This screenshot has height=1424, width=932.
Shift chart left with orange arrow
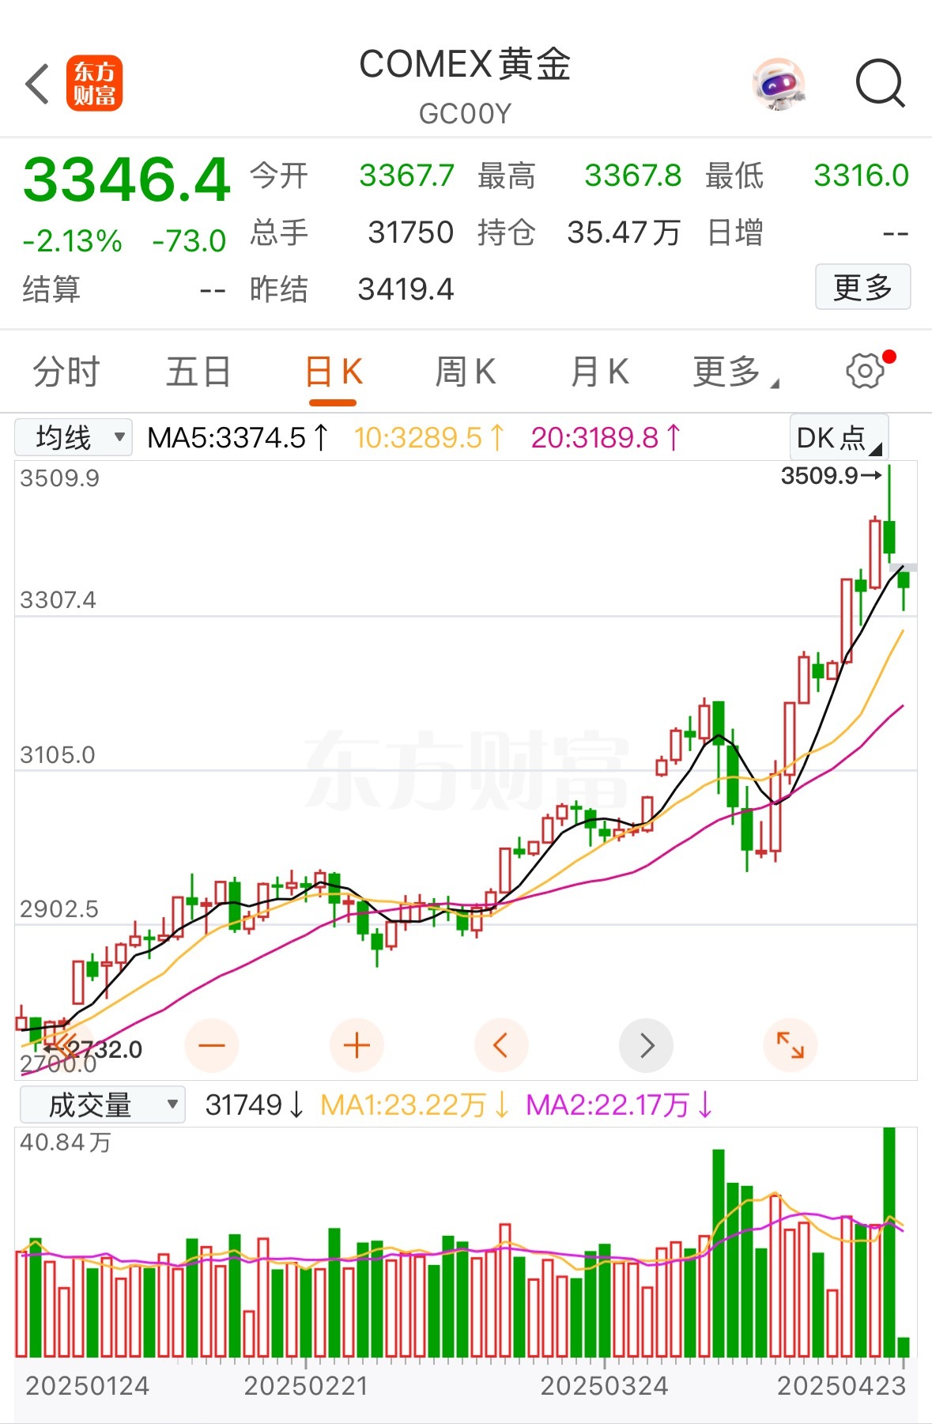501,1045
